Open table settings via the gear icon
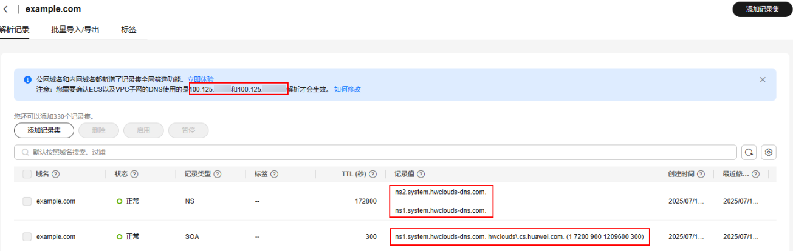793x251 pixels. tap(769, 152)
